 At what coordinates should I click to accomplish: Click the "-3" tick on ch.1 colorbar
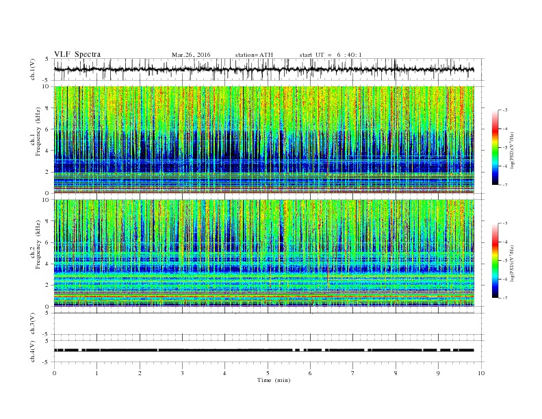(505, 110)
